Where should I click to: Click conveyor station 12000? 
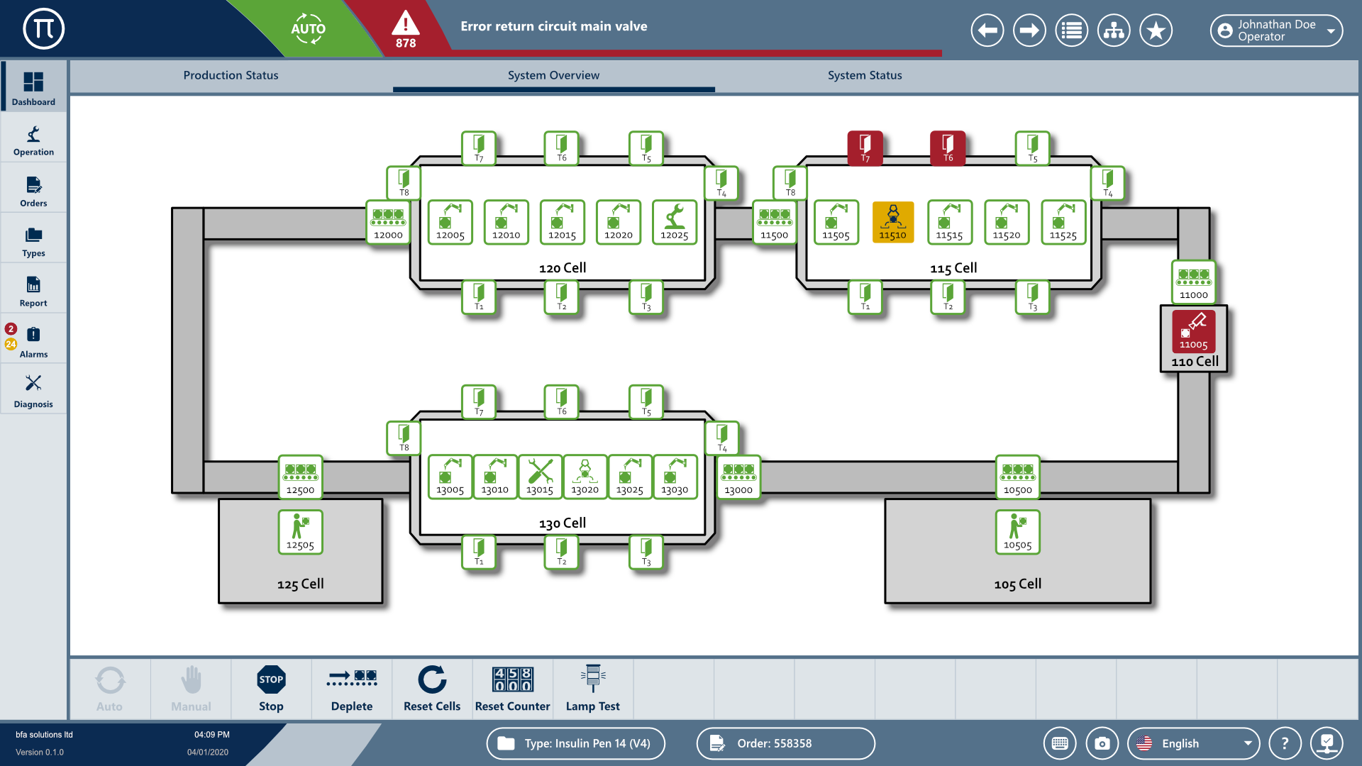(388, 223)
